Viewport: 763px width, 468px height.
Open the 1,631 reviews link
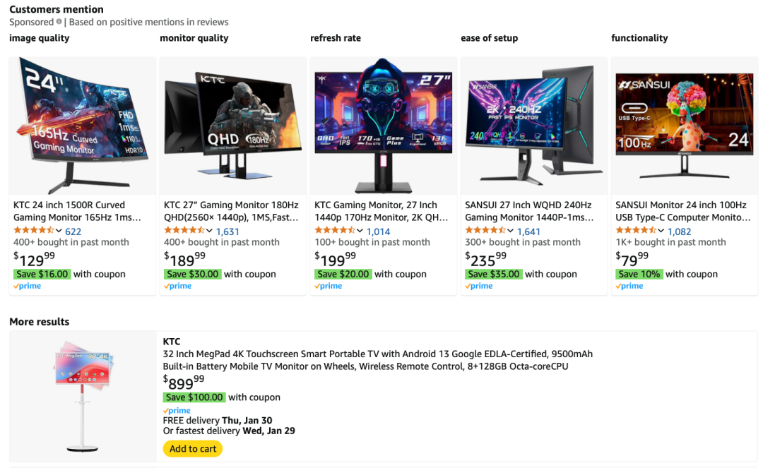pyautogui.click(x=227, y=232)
